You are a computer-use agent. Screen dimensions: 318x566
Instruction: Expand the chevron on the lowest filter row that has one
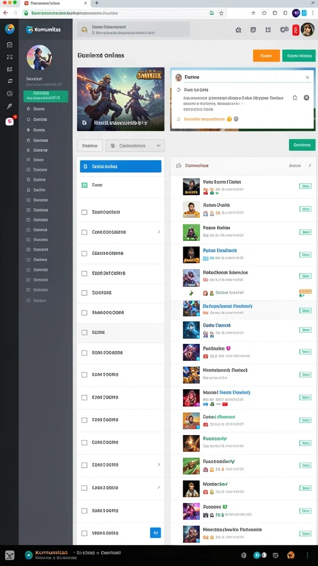click(x=158, y=488)
